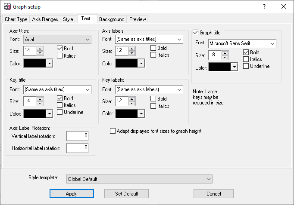Viewport: 294px width, 205px height.
Task: Increase Graph title font size
Action: 225,53
